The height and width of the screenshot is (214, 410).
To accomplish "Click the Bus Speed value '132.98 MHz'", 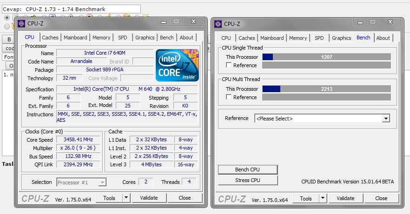I will click(78, 156).
